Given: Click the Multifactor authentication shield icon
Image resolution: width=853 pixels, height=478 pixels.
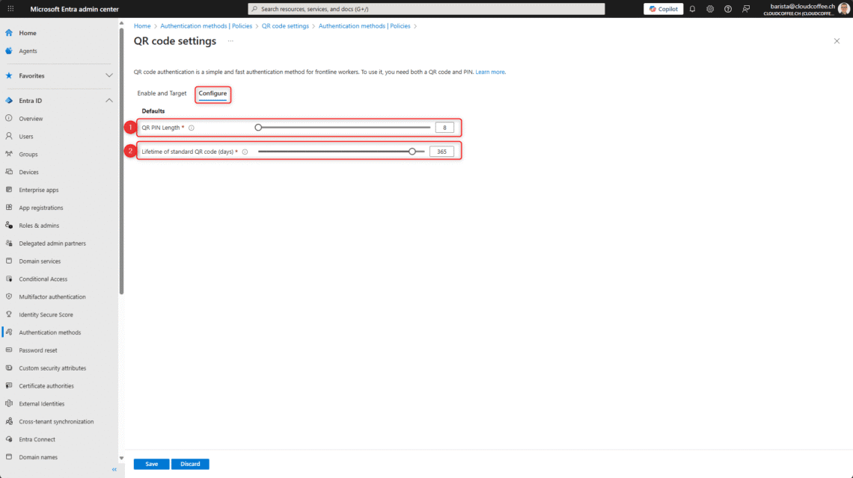Looking at the screenshot, I should click(x=9, y=297).
